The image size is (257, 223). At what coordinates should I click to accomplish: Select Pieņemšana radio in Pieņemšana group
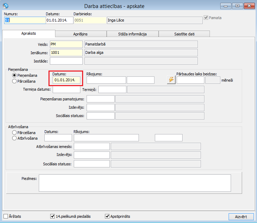(x=15, y=75)
